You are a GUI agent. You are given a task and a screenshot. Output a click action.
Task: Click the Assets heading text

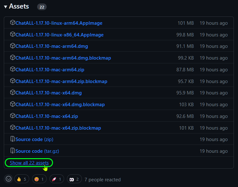[19, 6]
